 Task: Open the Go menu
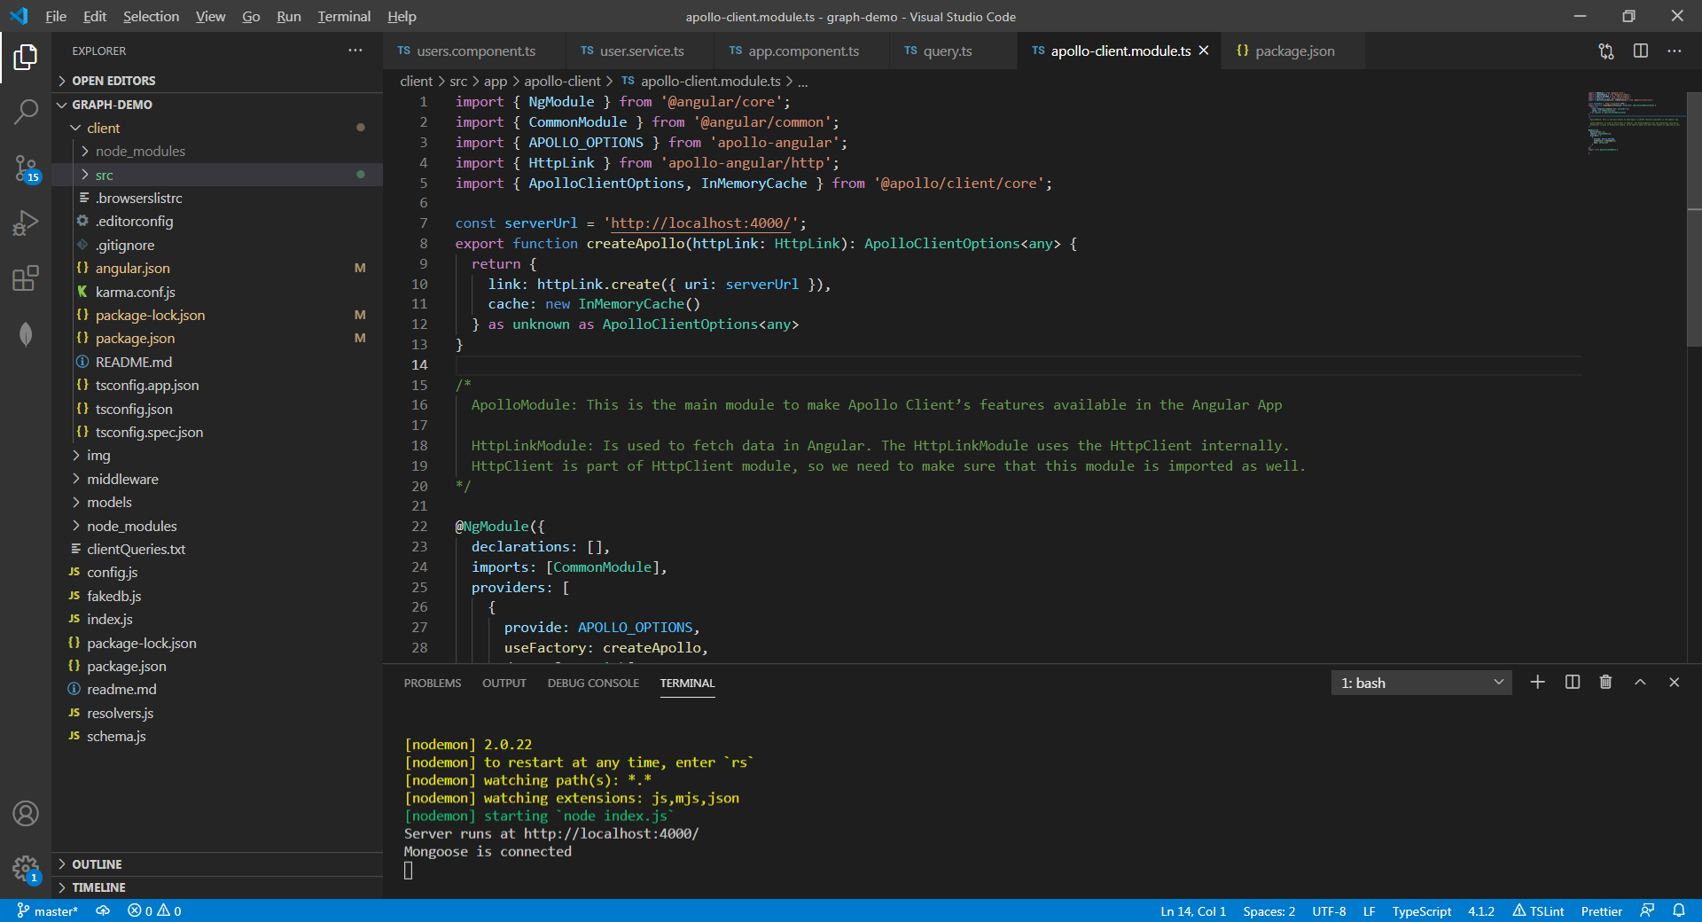coord(251,16)
